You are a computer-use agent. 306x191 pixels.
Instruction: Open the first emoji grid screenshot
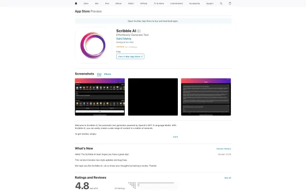(x=100, y=97)
